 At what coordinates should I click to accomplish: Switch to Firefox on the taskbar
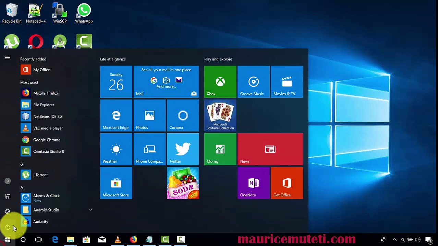[133, 240]
